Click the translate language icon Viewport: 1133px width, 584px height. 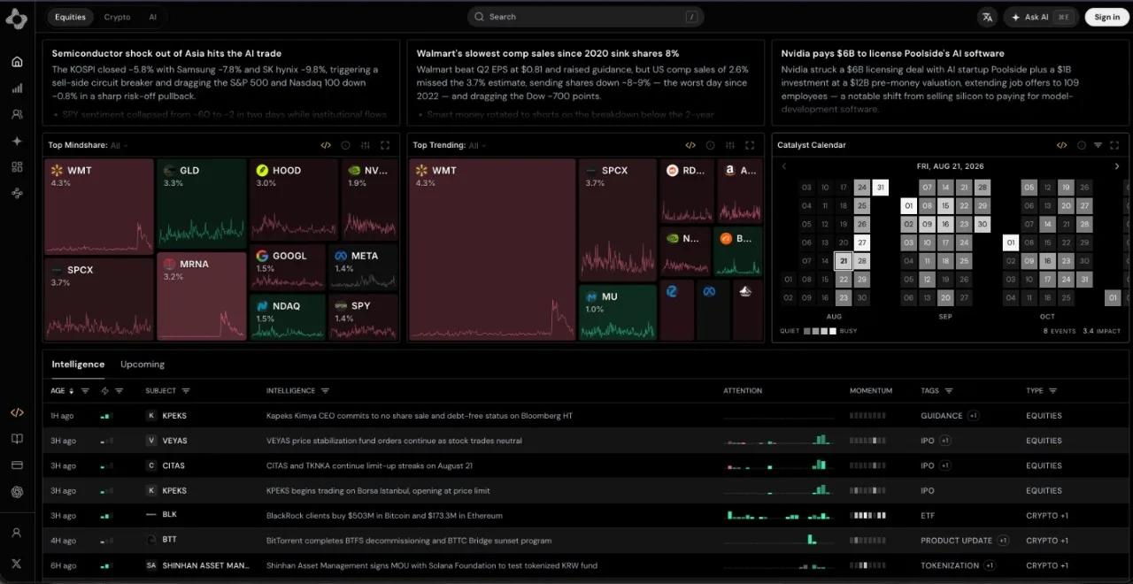pos(987,17)
